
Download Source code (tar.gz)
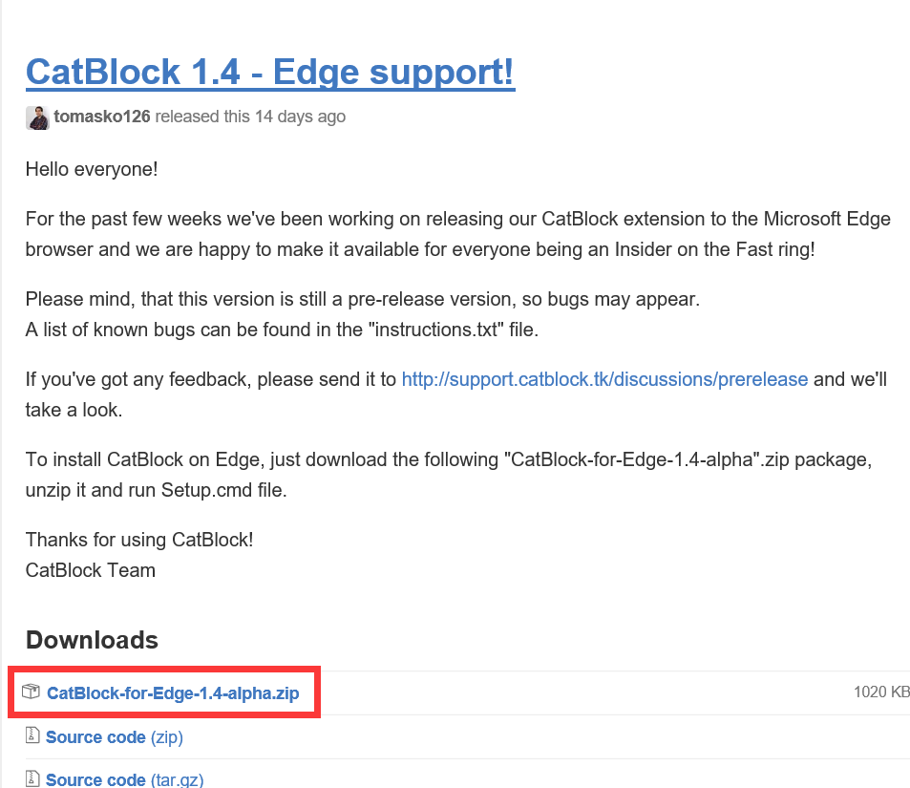[x=124, y=779]
